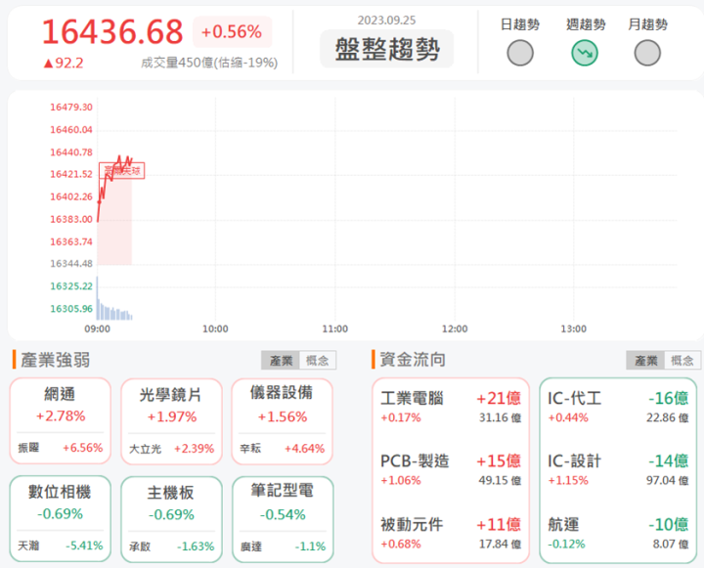Open the 網通 industry card
This screenshot has height=568, width=704.
61,420
